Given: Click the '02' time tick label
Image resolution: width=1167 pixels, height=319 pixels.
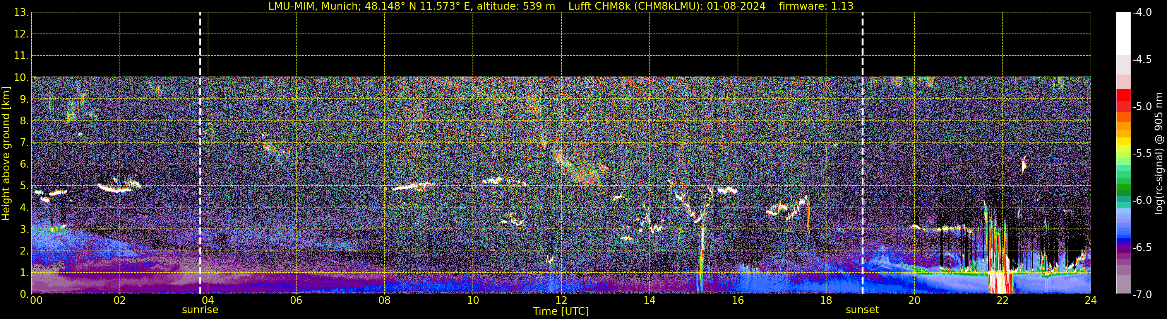Looking at the screenshot, I should [120, 300].
